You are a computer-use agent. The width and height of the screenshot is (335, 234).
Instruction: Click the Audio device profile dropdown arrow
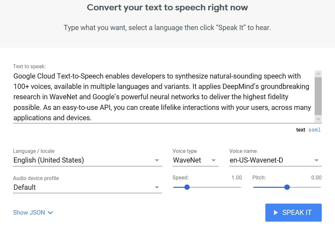157,187
